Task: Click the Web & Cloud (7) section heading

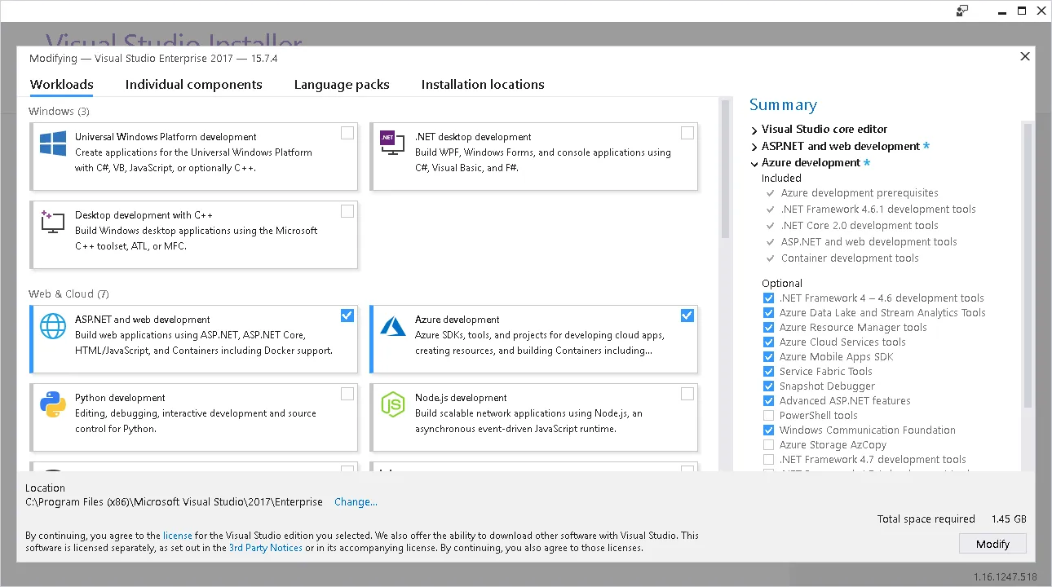Action: tap(69, 294)
